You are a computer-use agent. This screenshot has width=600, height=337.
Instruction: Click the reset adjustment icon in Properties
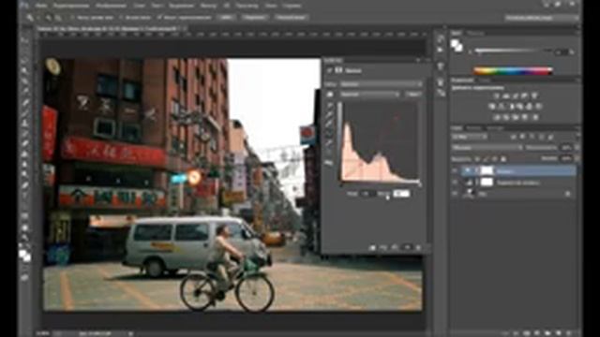coord(395,248)
